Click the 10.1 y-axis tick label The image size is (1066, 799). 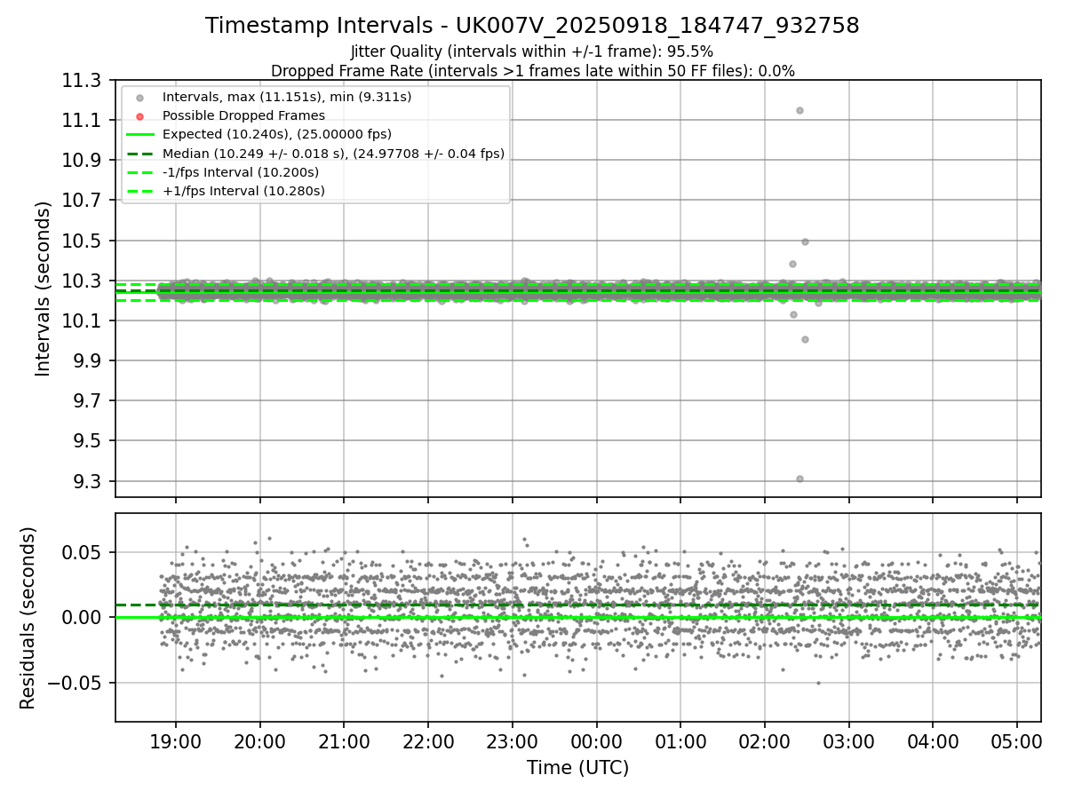81,321
